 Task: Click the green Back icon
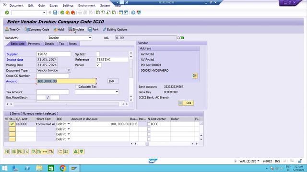click(62, 13)
